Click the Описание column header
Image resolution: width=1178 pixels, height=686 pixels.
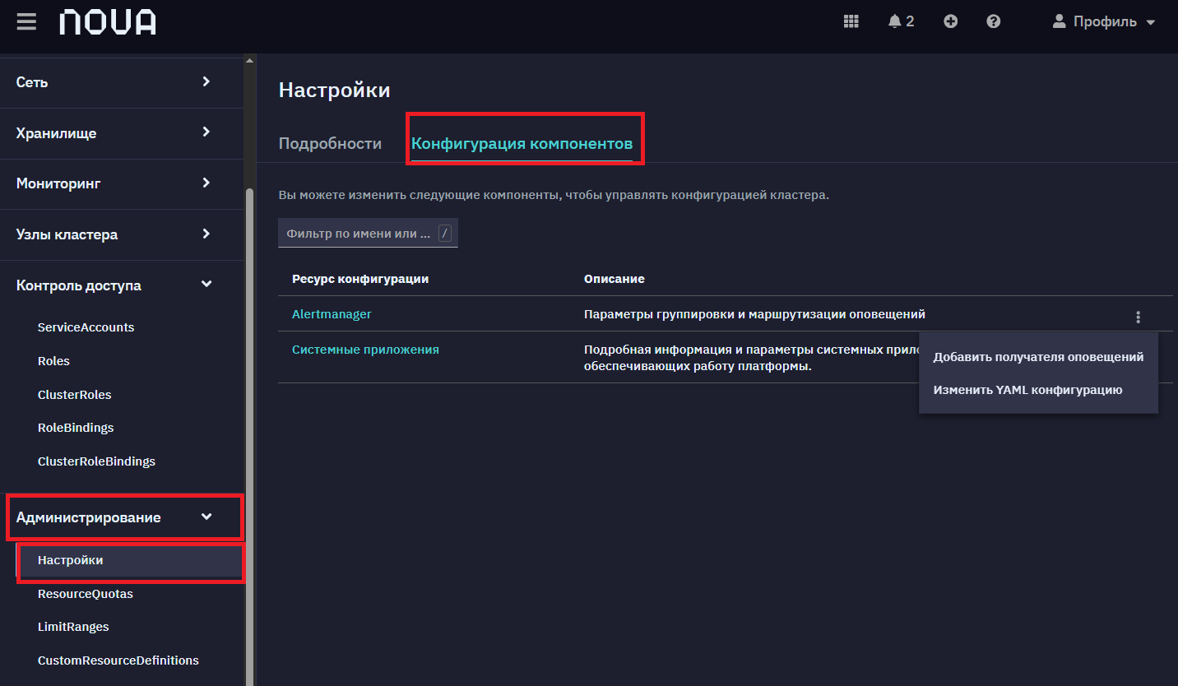tap(614, 279)
